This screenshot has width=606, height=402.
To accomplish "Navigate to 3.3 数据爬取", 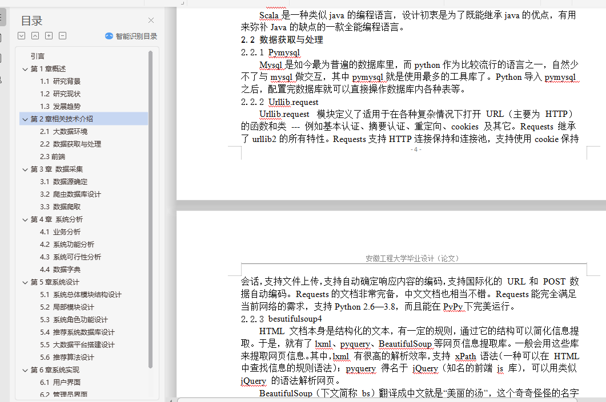I will (61, 207).
